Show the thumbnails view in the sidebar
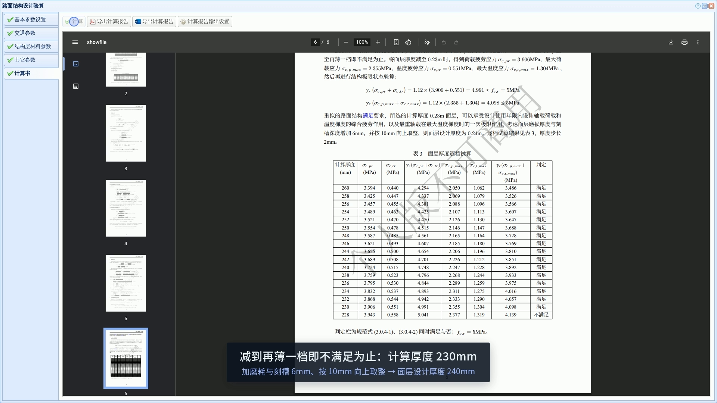This screenshot has height=403, width=717. point(76,64)
